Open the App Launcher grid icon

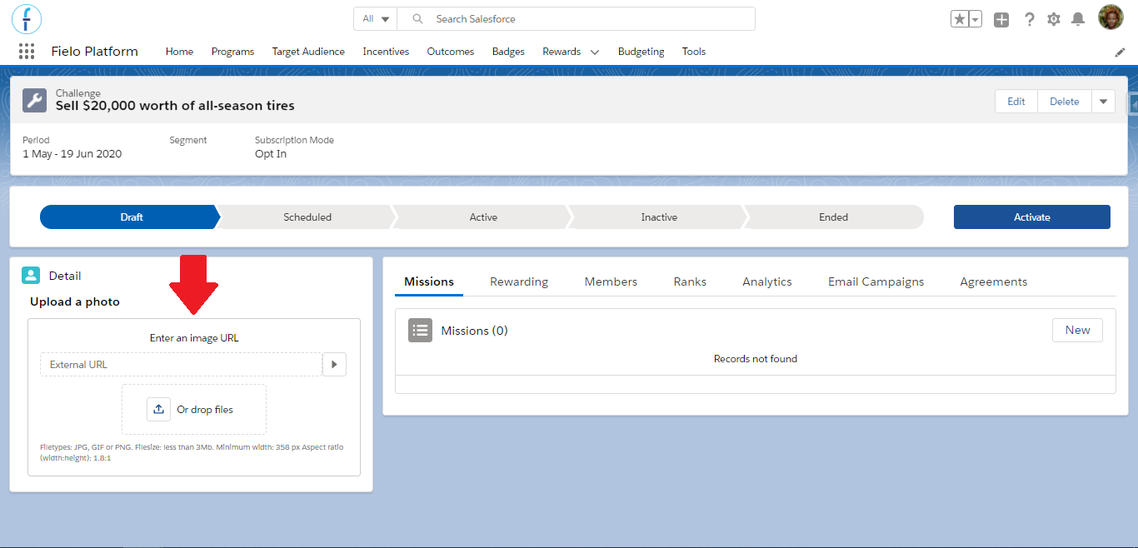coord(27,52)
